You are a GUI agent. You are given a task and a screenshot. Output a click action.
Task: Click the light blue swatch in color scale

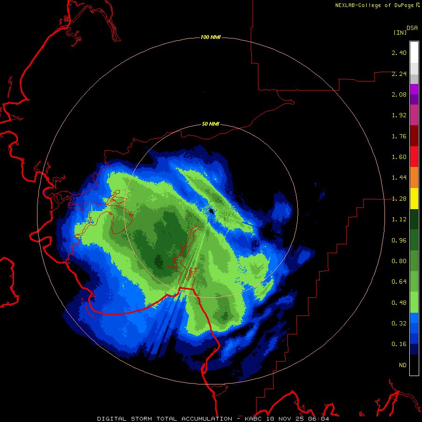coord(414,318)
